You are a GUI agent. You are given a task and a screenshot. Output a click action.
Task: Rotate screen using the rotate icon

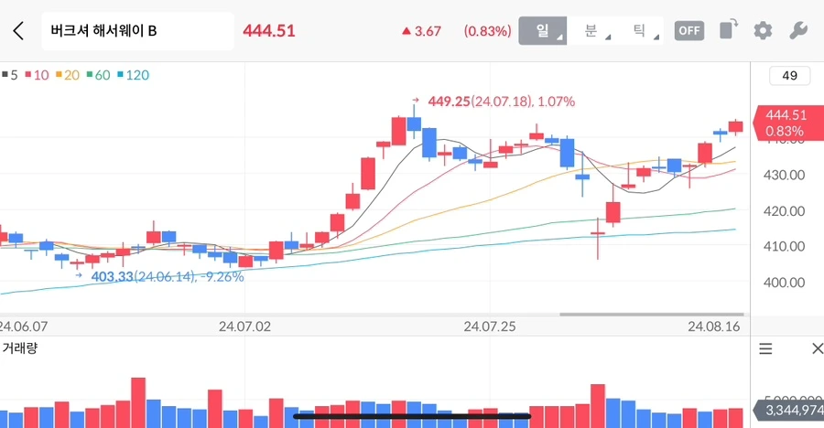click(x=729, y=29)
